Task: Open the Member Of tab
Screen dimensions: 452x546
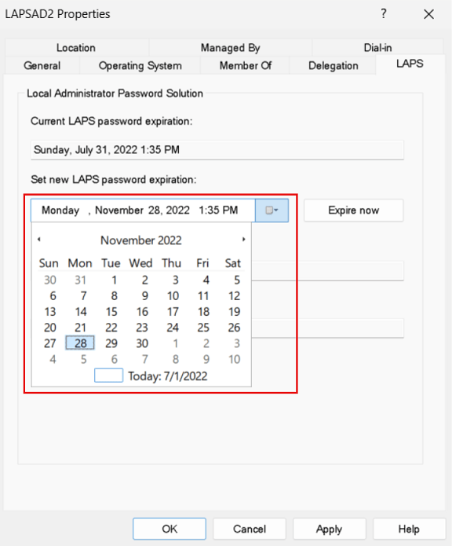Action: pos(245,65)
